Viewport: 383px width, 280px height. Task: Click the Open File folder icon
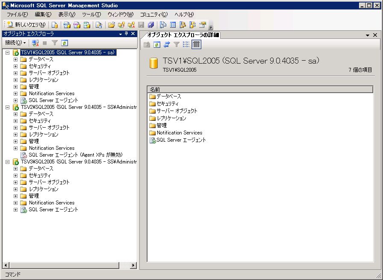click(112, 25)
